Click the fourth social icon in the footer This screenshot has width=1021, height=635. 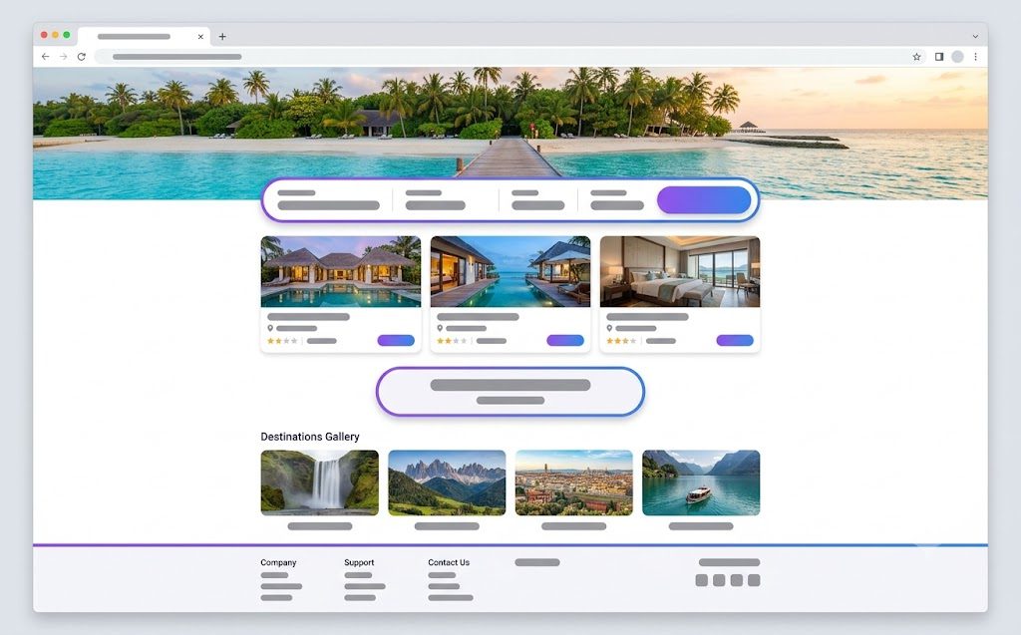click(x=754, y=580)
